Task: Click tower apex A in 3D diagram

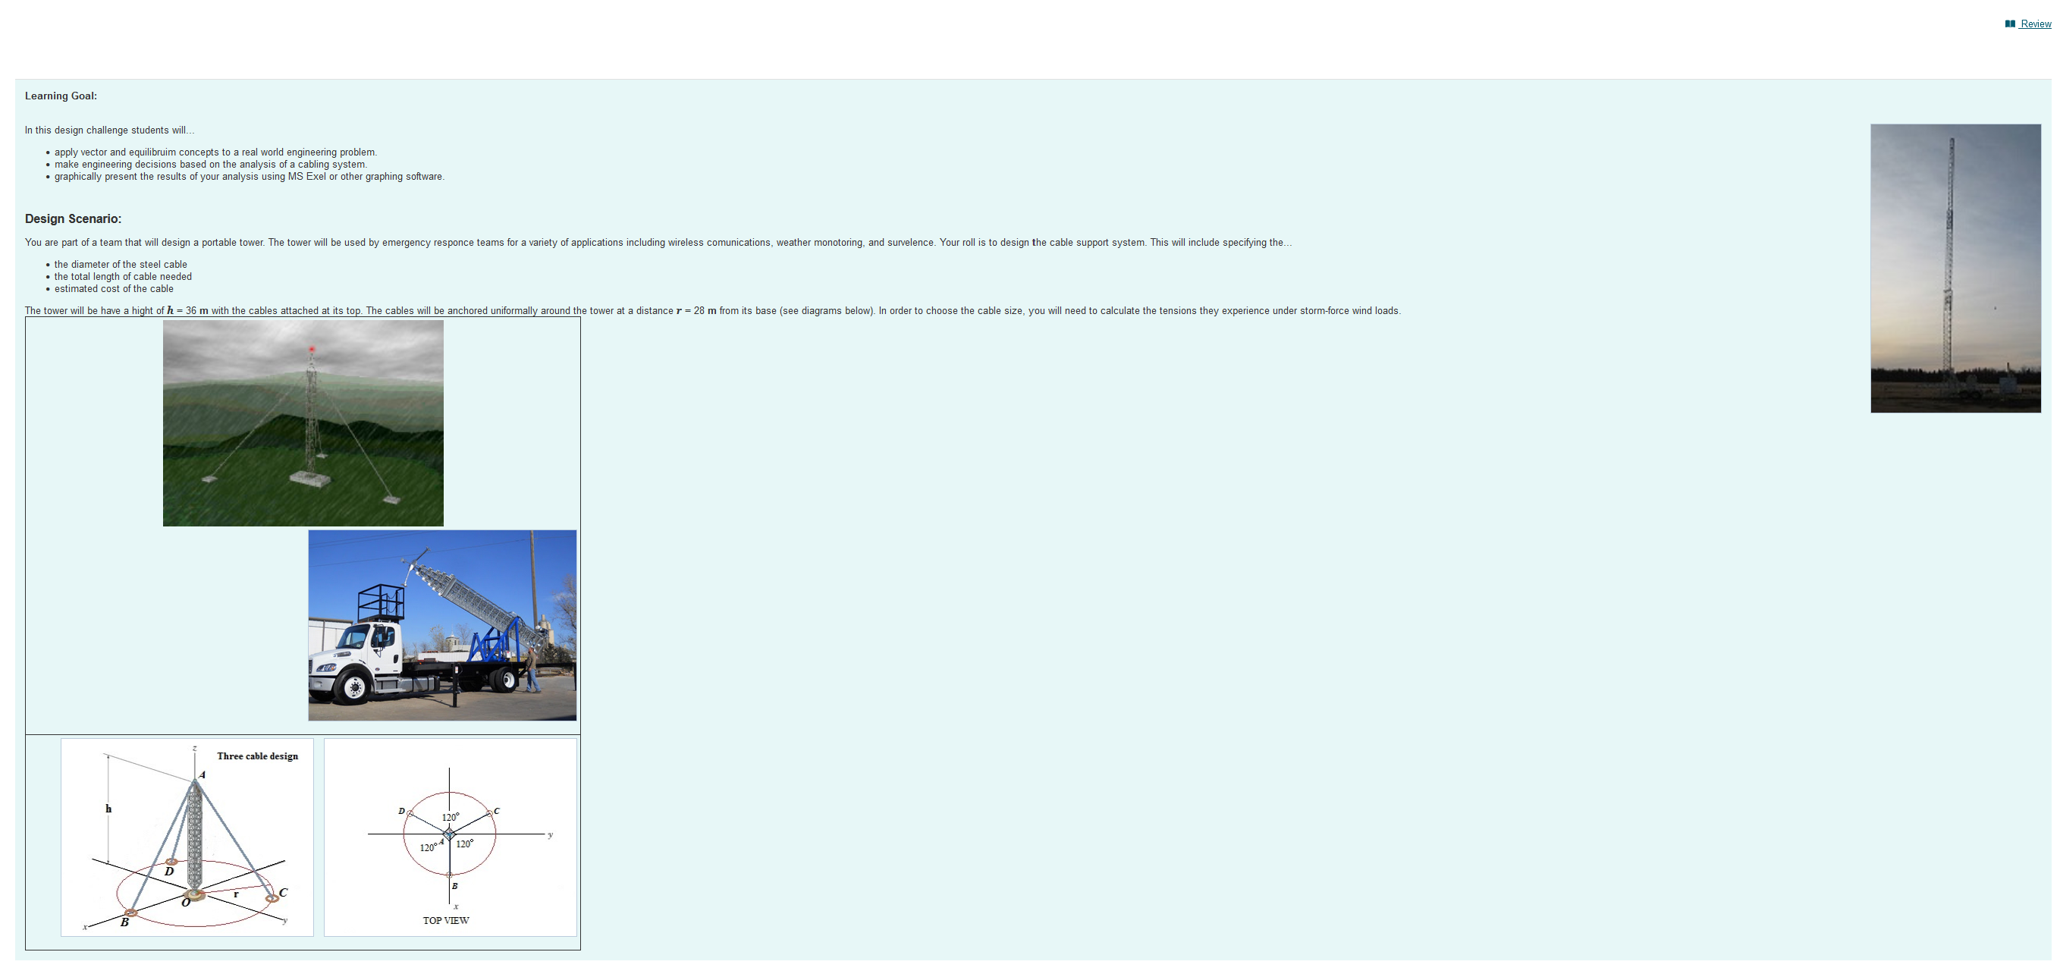Action: [x=196, y=780]
